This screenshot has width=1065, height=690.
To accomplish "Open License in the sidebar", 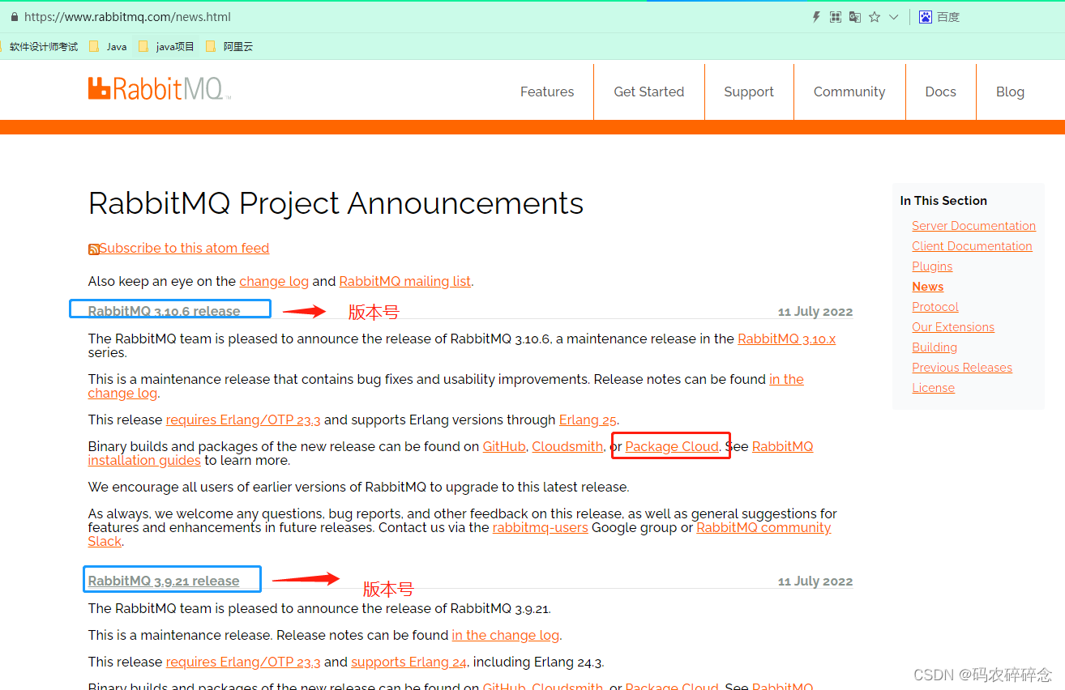I will click(933, 388).
